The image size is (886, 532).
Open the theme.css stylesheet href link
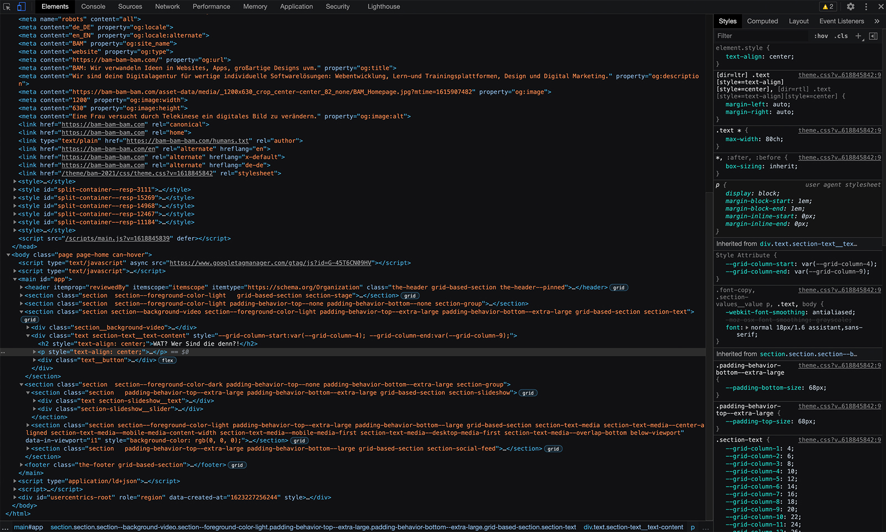137,174
